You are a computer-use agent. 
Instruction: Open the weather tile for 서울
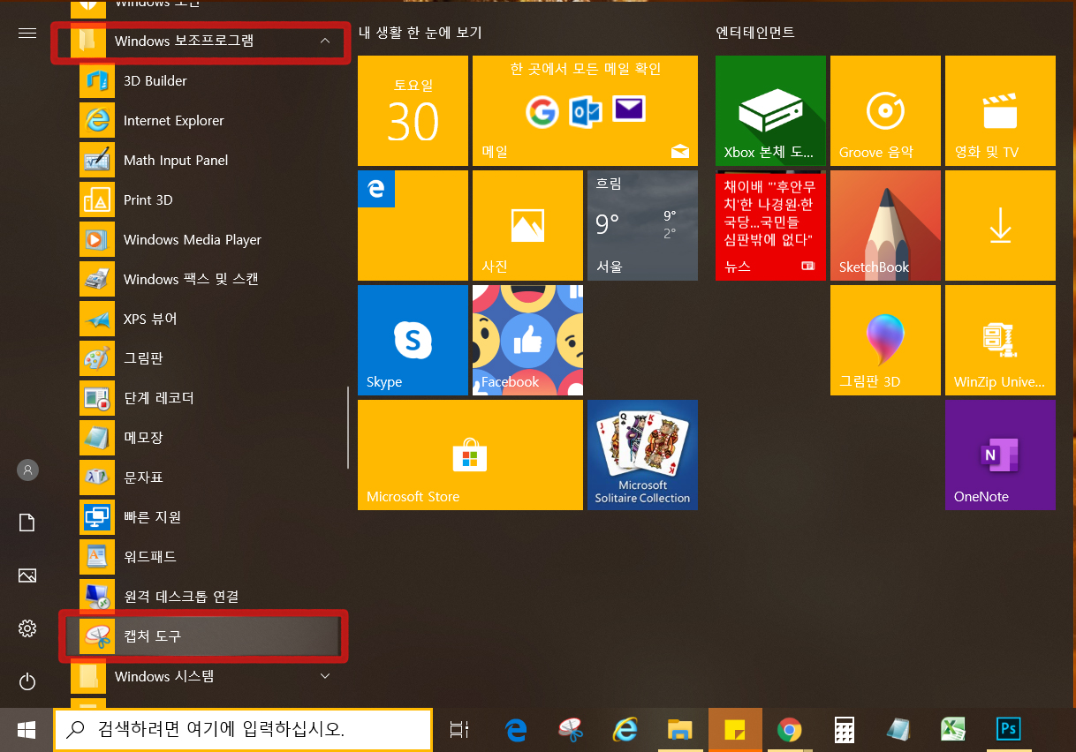pyautogui.click(x=642, y=225)
